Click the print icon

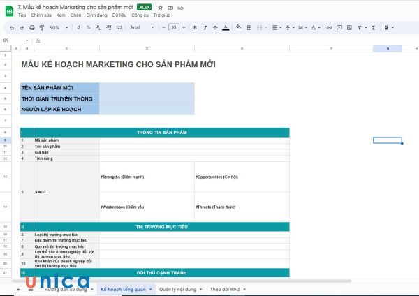(31, 27)
